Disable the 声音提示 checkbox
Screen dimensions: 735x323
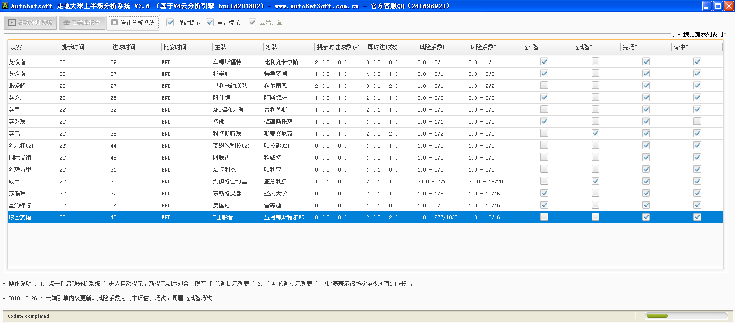coord(210,22)
